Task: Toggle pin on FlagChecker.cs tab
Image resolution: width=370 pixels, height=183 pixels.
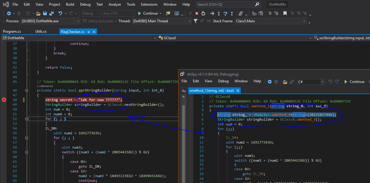Action: point(89,31)
